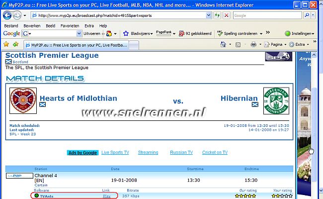
Task: Click Hearts of Midlothian team name
Action: click(x=79, y=98)
